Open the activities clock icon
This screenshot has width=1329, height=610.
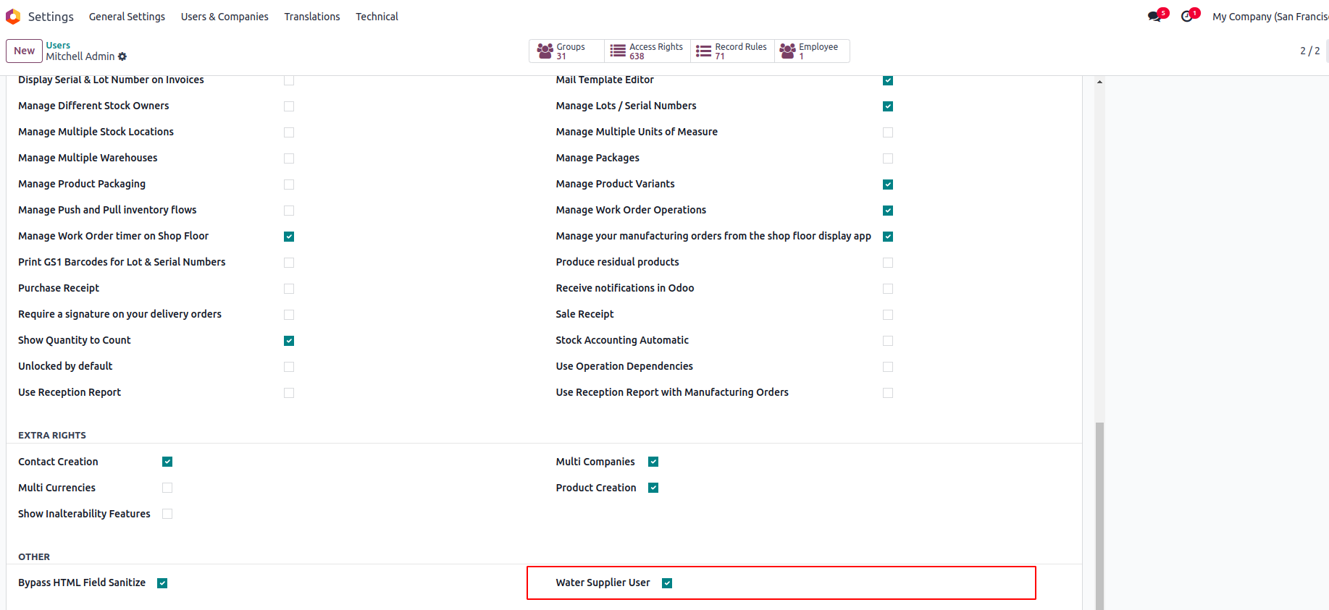1186,17
